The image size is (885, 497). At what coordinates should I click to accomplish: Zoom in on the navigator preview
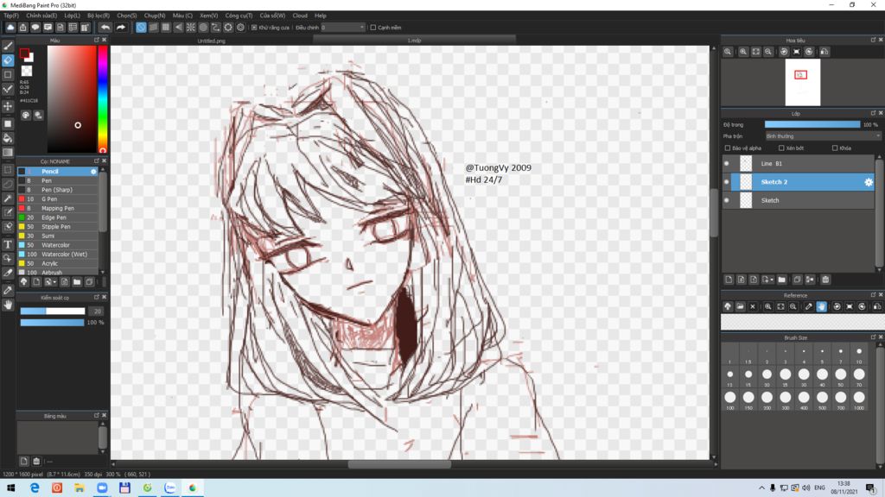pos(743,52)
